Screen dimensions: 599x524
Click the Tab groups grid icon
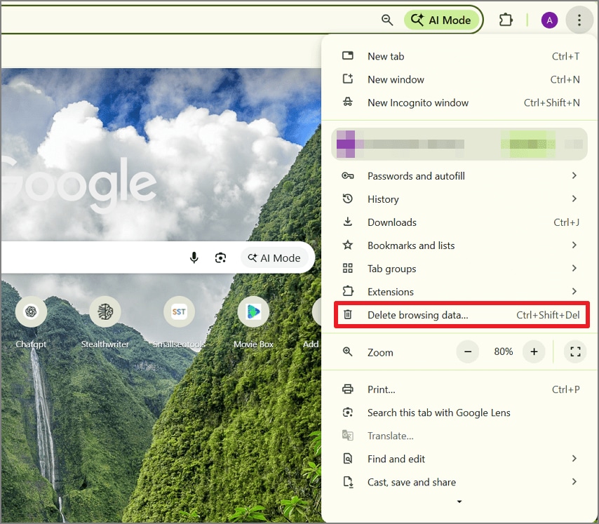click(348, 268)
